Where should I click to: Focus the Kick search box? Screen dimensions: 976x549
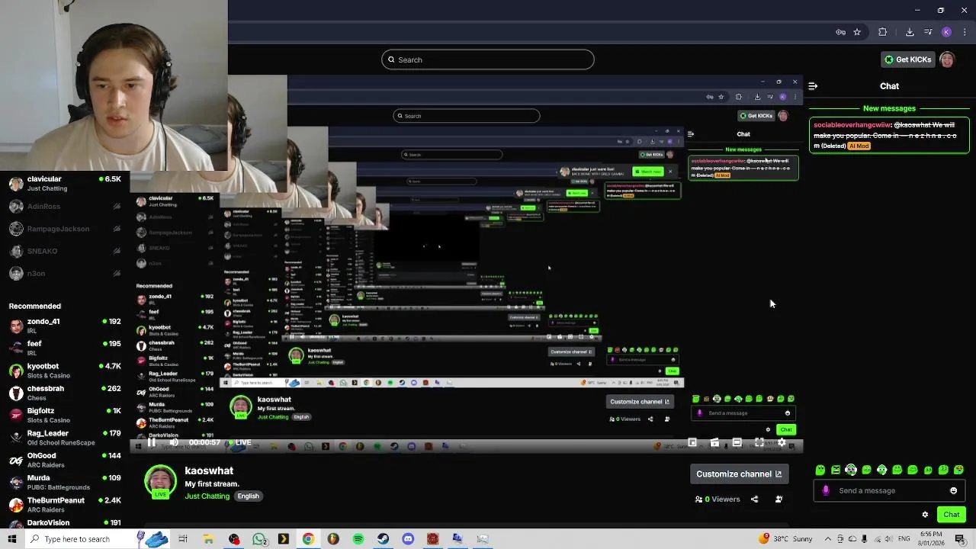(x=488, y=59)
